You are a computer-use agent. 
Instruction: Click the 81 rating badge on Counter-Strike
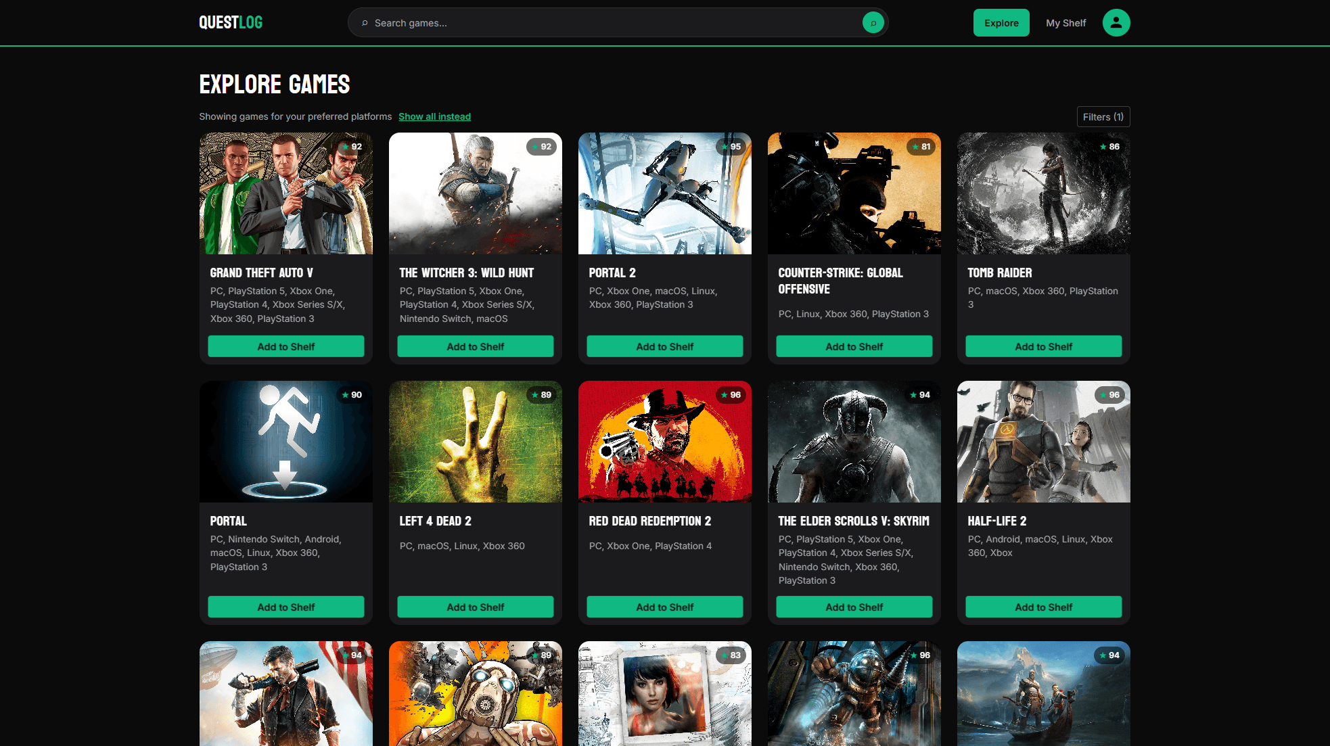921,147
